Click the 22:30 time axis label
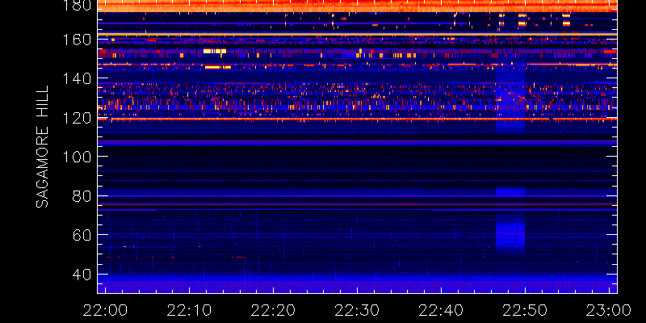This screenshot has height=323, width=646. [358, 310]
